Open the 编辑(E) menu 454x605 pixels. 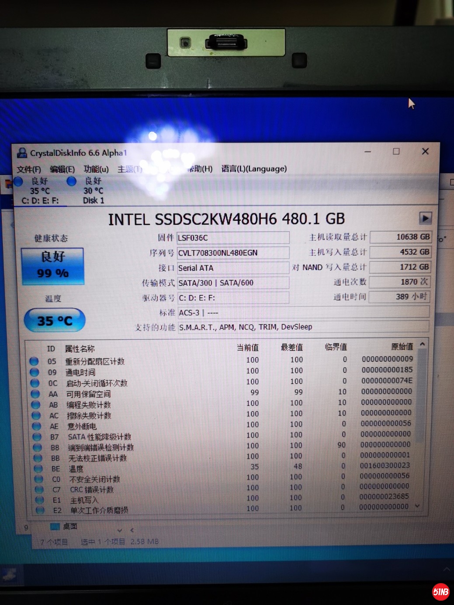62,169
